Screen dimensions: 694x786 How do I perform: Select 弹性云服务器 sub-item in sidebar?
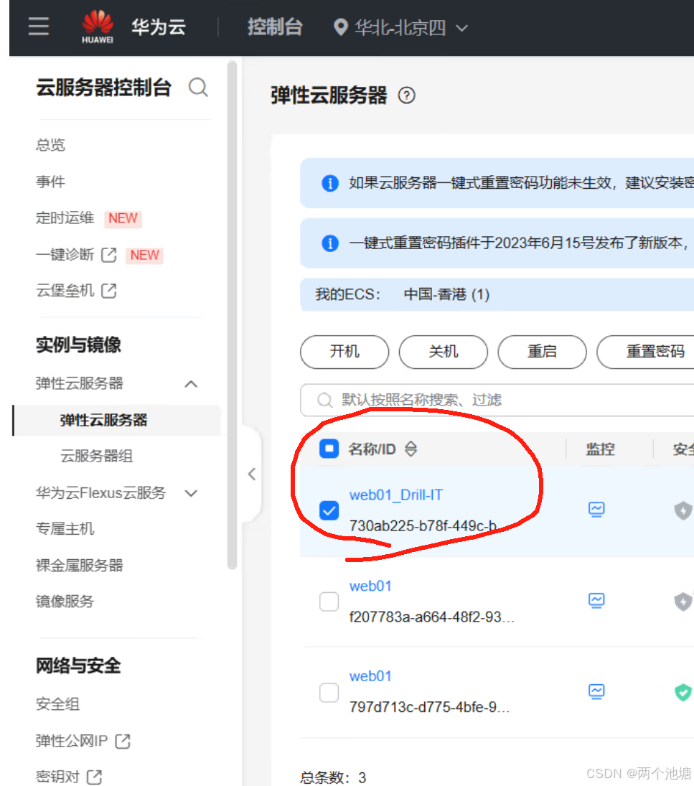pos(104,420)
